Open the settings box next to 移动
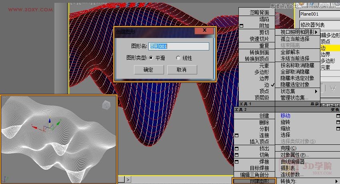 pyautogui.click(x=338, y=116)
